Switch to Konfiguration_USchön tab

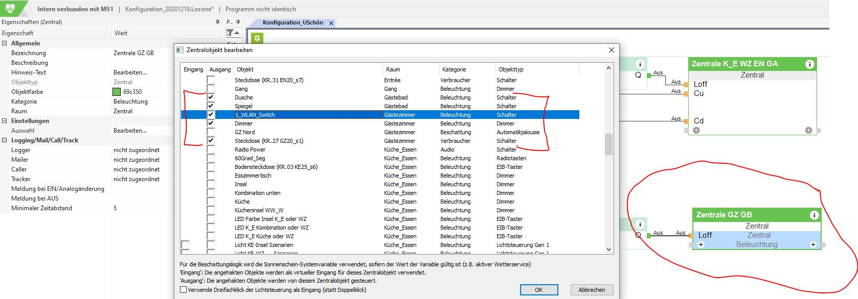(x=292, y=23)
